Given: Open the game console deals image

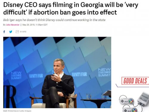Looking at the screenshot, I should click(134, 102).
